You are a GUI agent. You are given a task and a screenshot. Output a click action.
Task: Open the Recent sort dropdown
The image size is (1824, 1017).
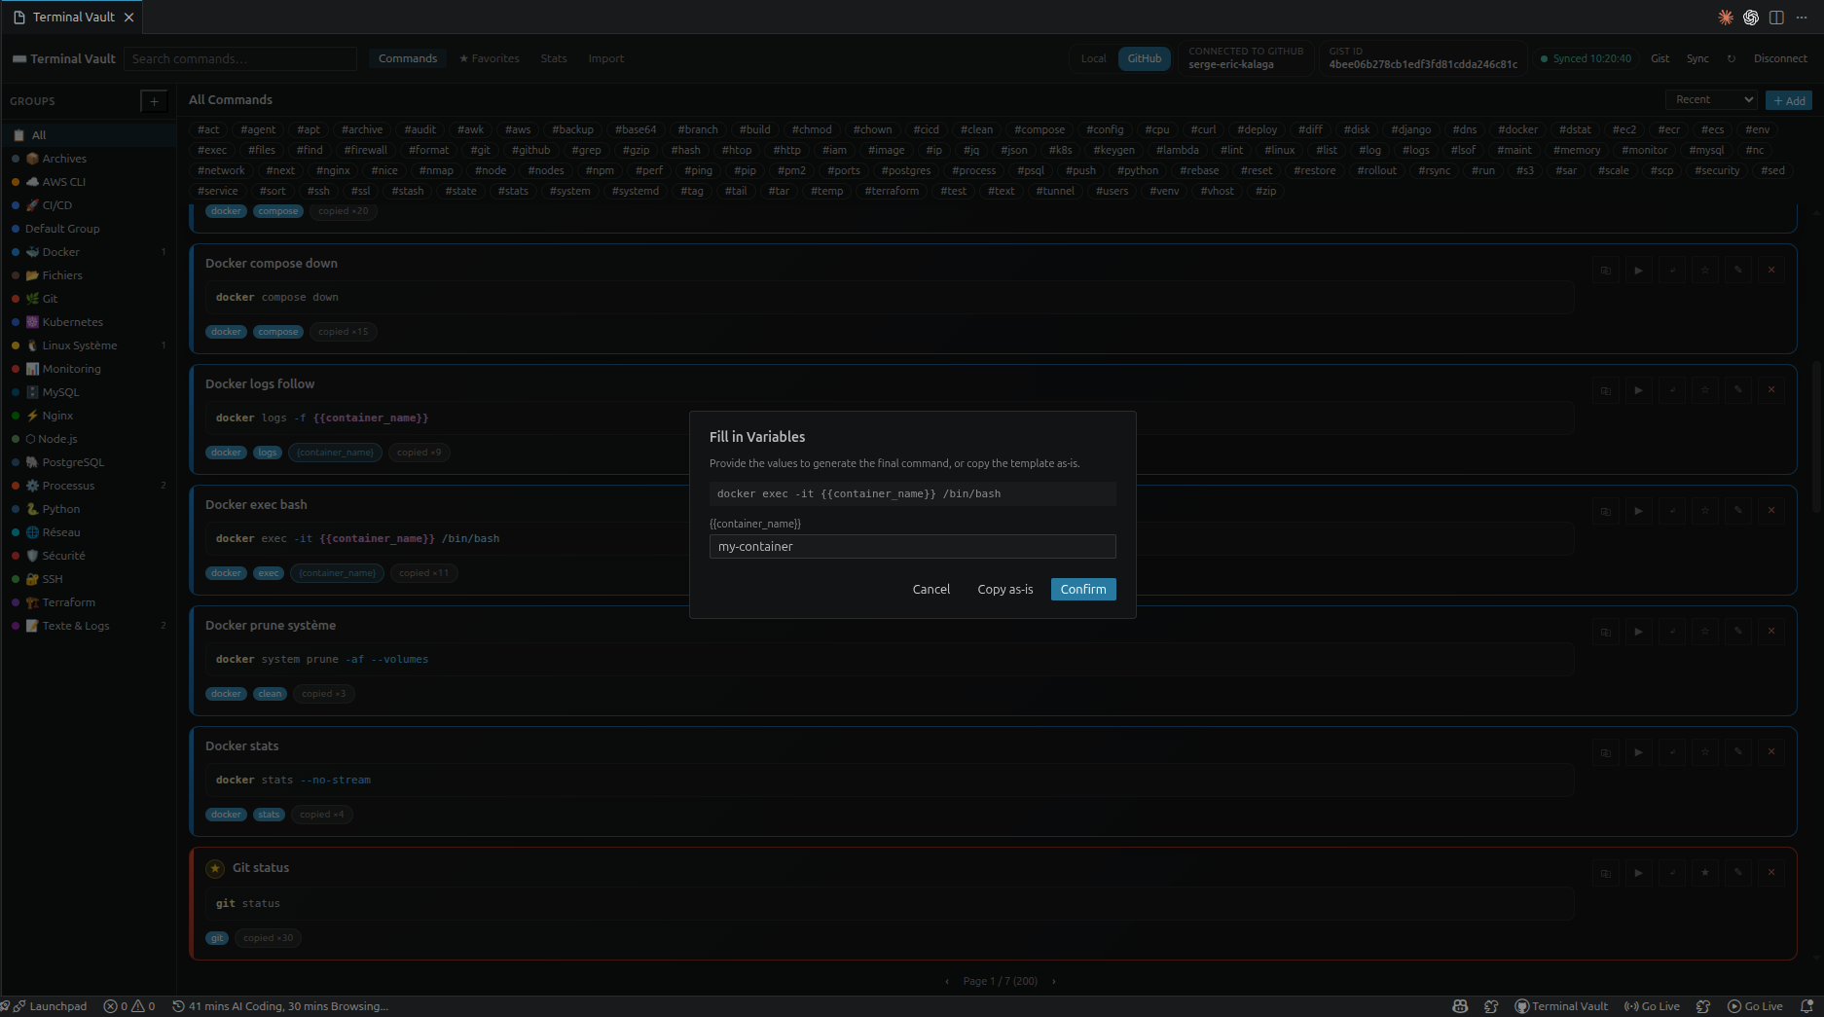1711,99
